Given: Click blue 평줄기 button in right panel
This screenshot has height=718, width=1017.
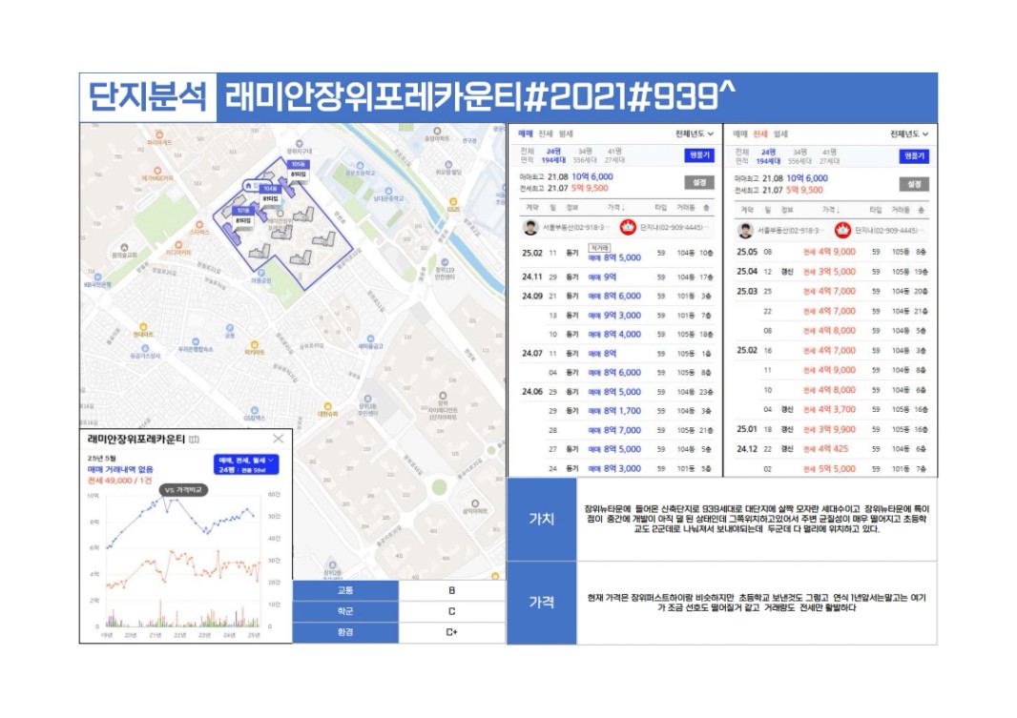Looking at the screenshot, I should (x=914, y=156).
